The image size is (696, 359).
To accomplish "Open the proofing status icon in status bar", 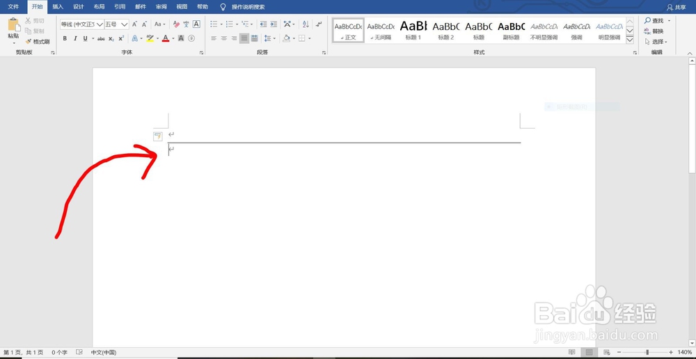I will pyautogui.click(x=80, y=352).
